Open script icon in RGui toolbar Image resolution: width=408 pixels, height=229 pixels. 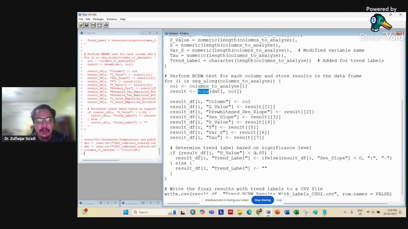click(x=81, y=25)
